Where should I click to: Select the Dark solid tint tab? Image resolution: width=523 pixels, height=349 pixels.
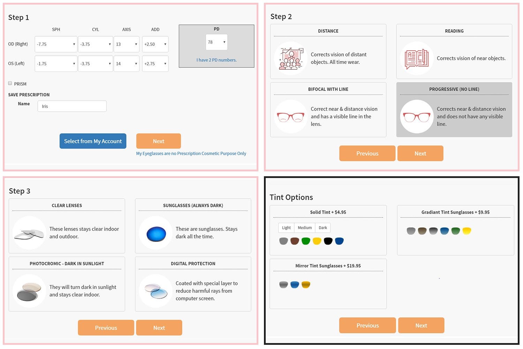click(323, 228)
